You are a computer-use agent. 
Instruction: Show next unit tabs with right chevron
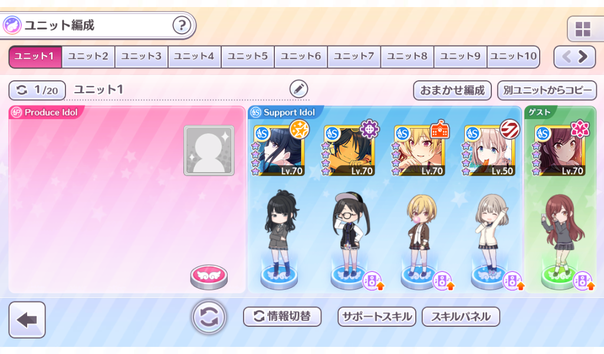583,57
